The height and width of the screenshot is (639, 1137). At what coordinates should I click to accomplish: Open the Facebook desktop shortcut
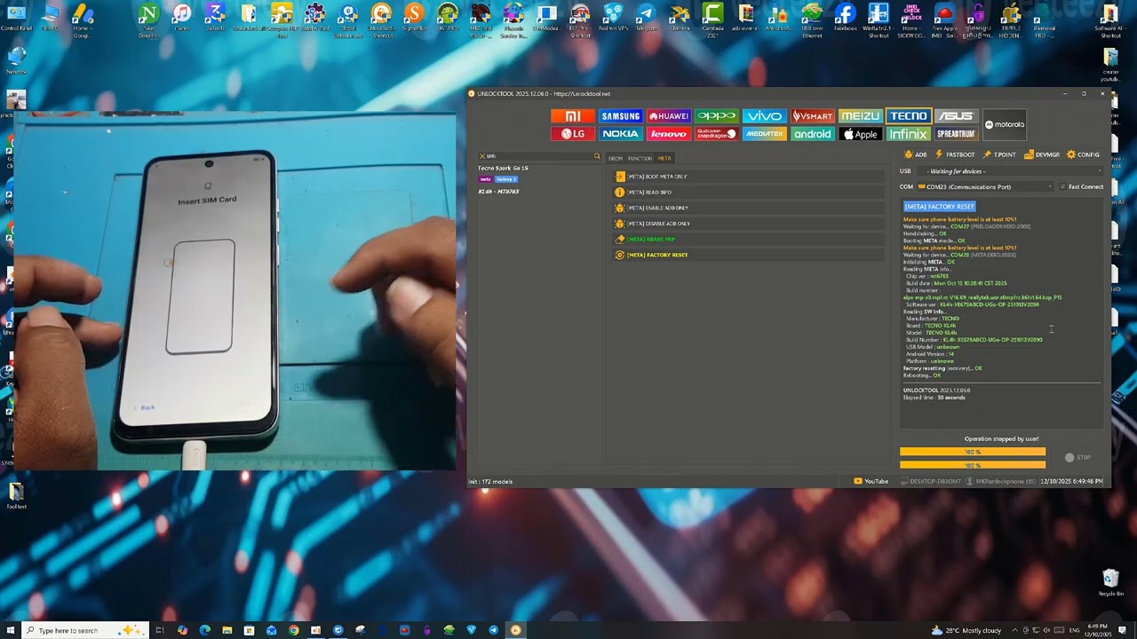click(x=845, y=18)
